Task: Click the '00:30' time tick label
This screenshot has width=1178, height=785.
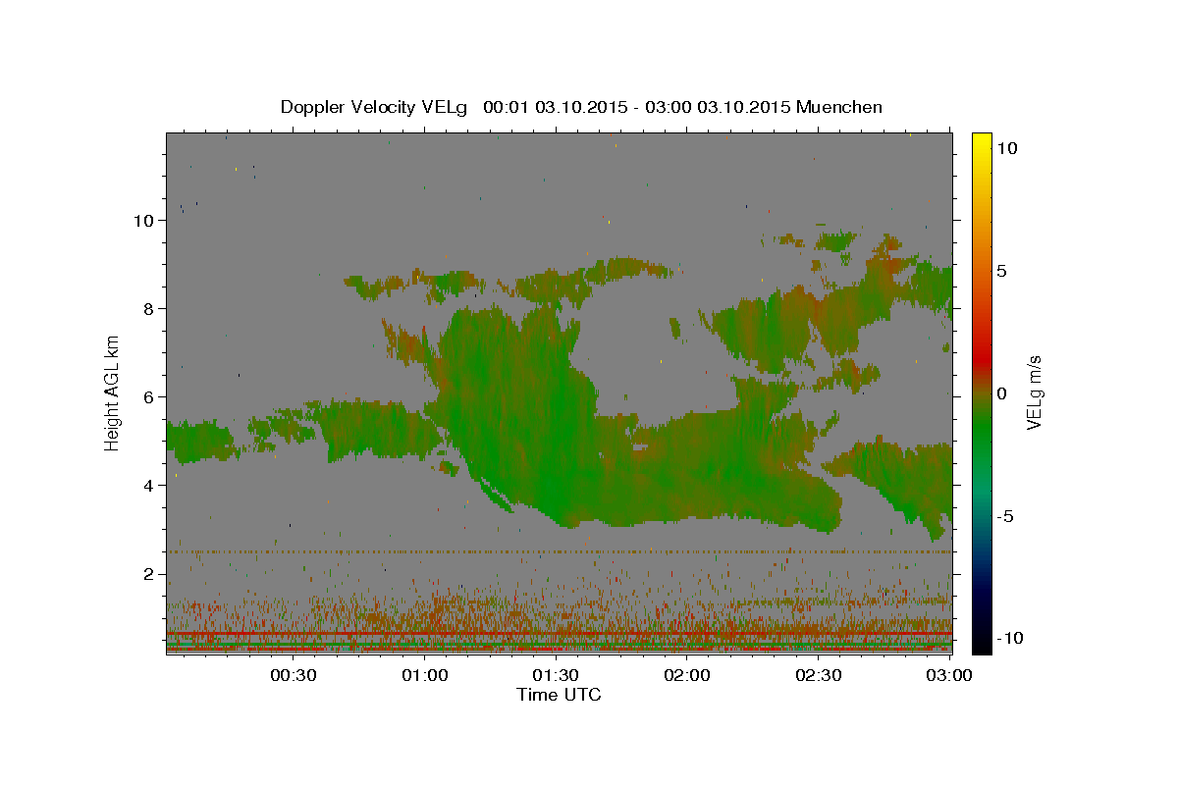Action: 294,675
